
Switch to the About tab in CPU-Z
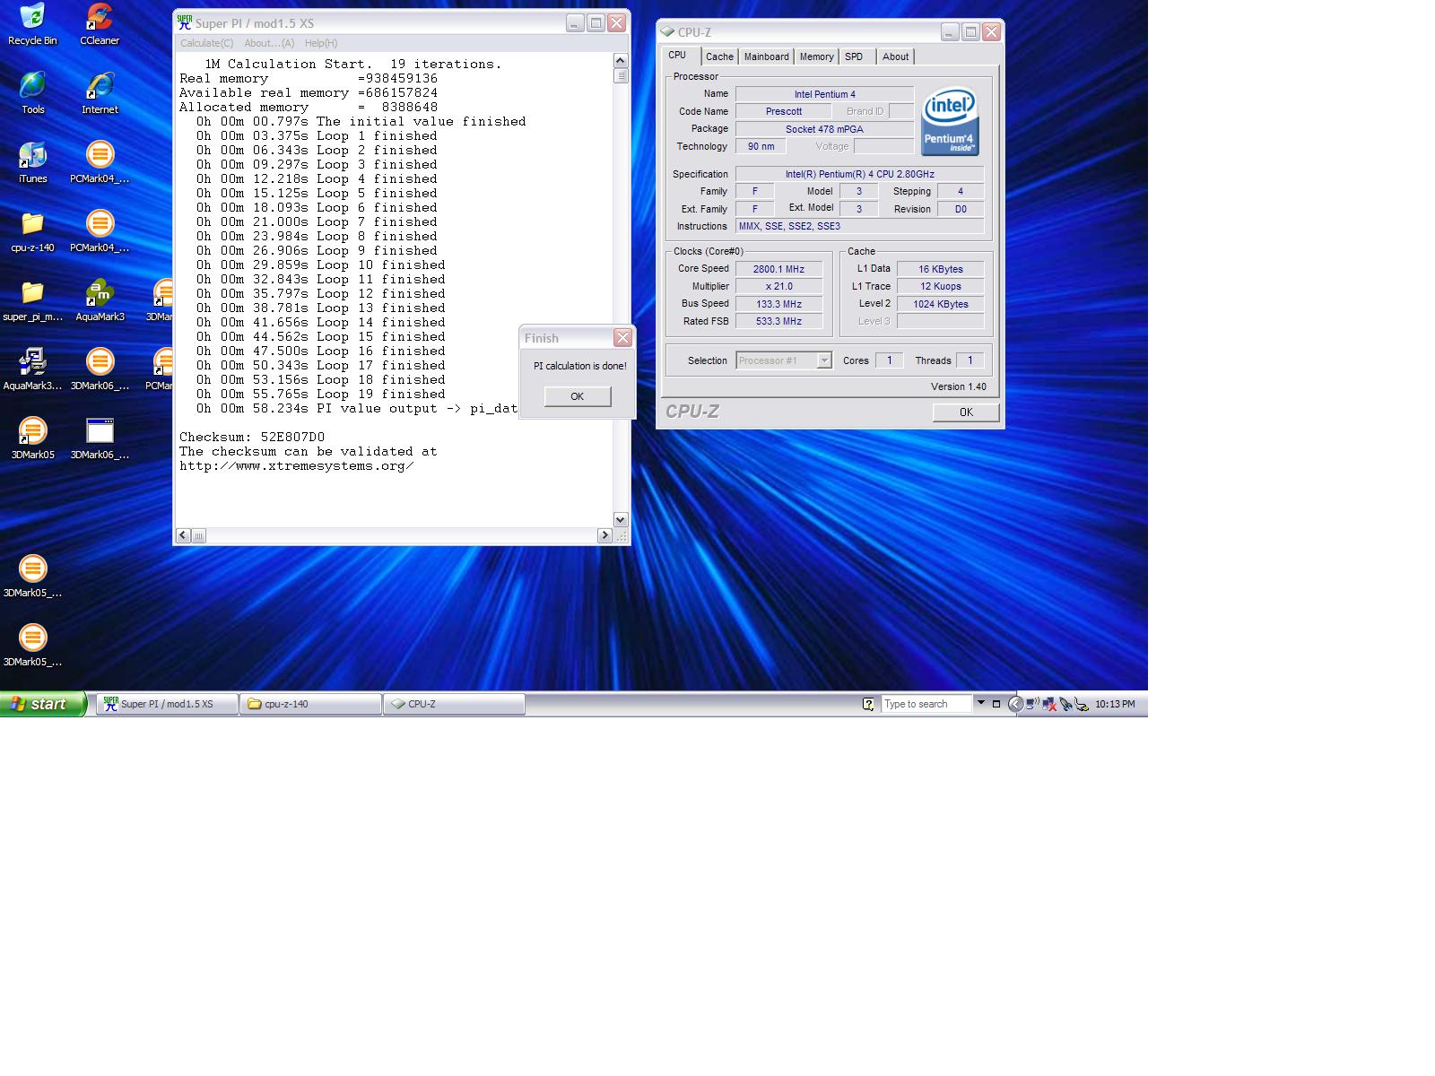[895, 56]
